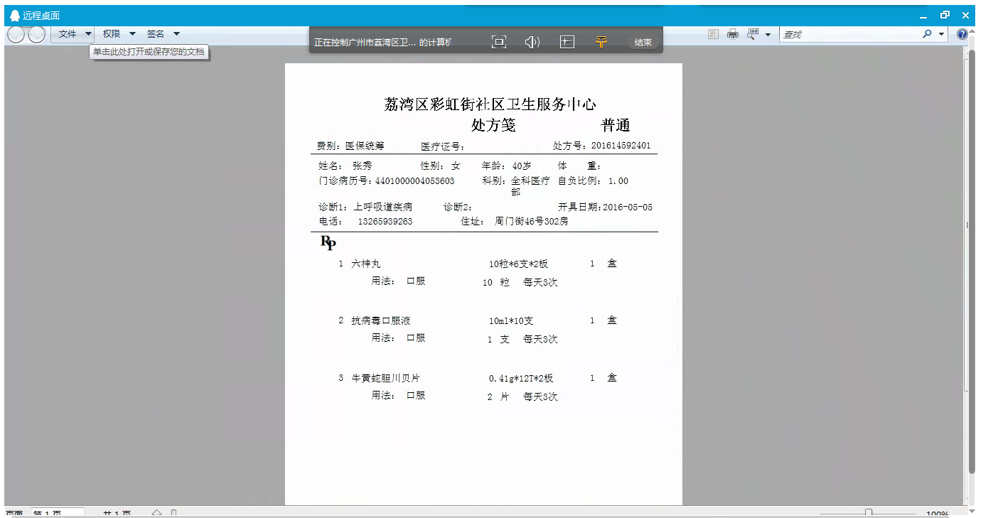This screenshot has width=993, height=518.
Task: Click the issue date 2016-05-05
Action: click(x=628, y=207)
